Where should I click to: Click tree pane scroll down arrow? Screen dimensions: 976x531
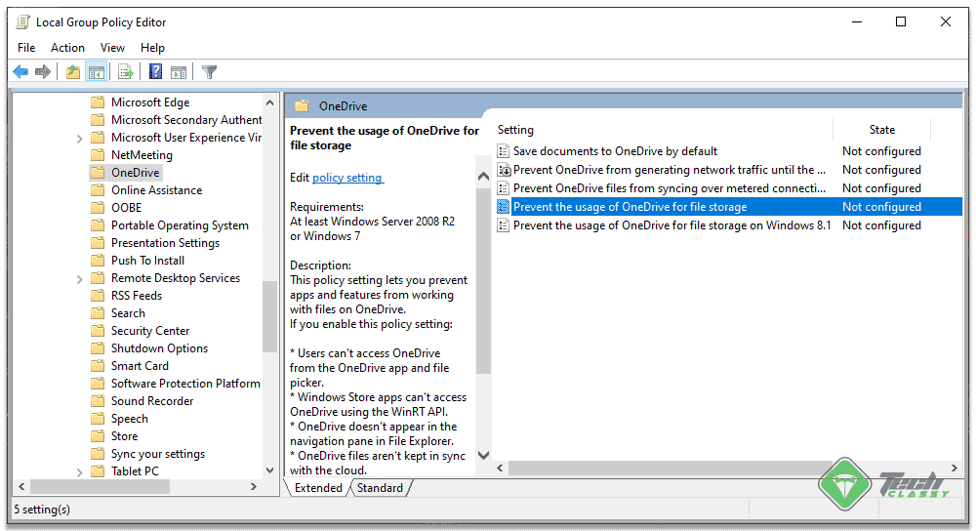click(269, 470)
